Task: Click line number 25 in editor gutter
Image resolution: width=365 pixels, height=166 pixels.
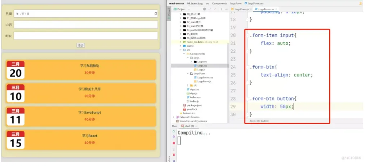Action: [x=233, y=75]
